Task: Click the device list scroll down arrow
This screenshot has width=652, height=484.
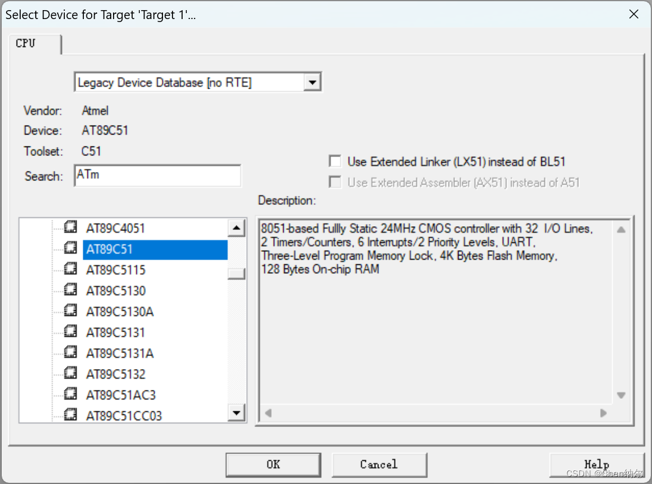Action: (x=237, y=413)
